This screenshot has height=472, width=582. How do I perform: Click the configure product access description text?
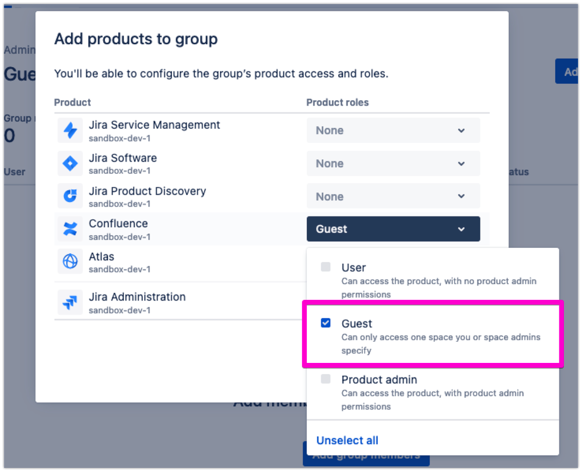pyautogui.click(x=221, y=74)
